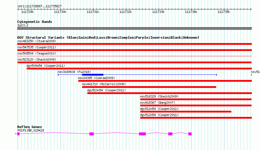This screenshot has width=260, height=150.
Task: Select the red bar under nsv547535
Action: 134,50
